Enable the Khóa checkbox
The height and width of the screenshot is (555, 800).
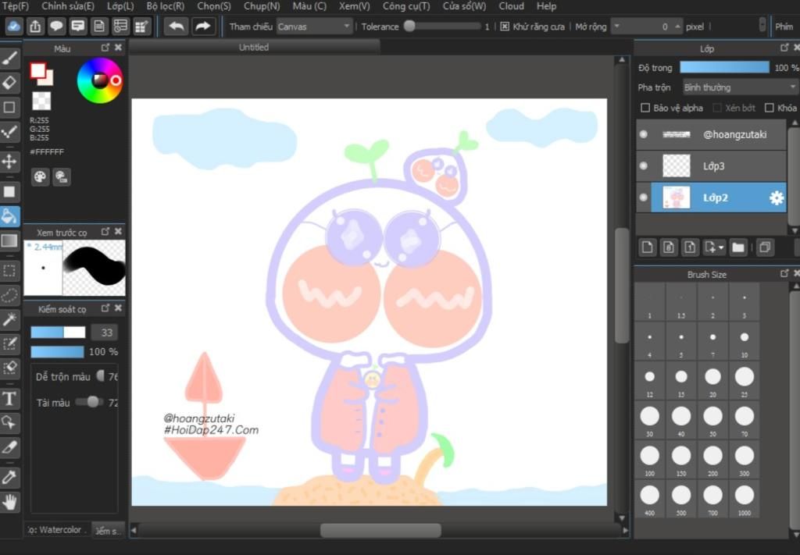pyautogui.click(x=770, y=108)
